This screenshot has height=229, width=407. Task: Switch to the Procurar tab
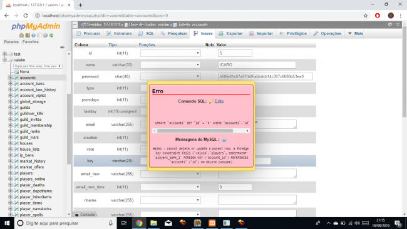[x=88, y=33]
